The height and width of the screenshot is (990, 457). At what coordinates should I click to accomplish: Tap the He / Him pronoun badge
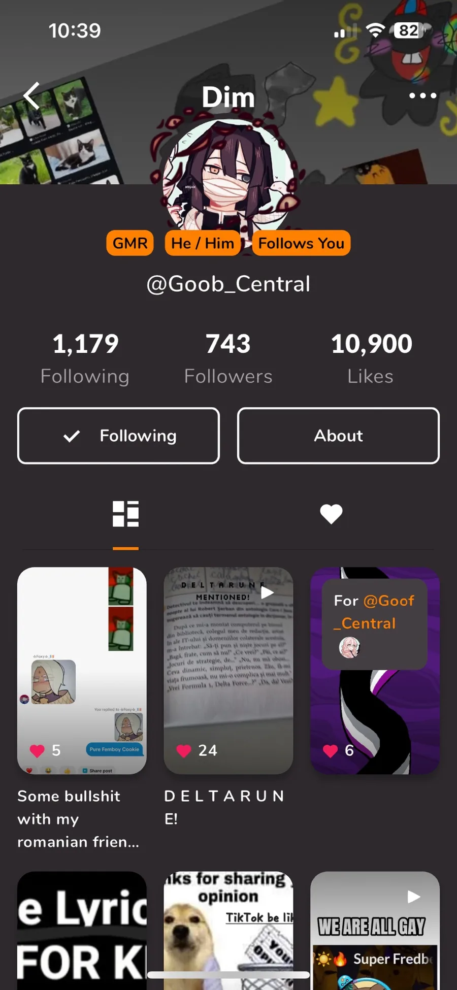coord(203,243)
